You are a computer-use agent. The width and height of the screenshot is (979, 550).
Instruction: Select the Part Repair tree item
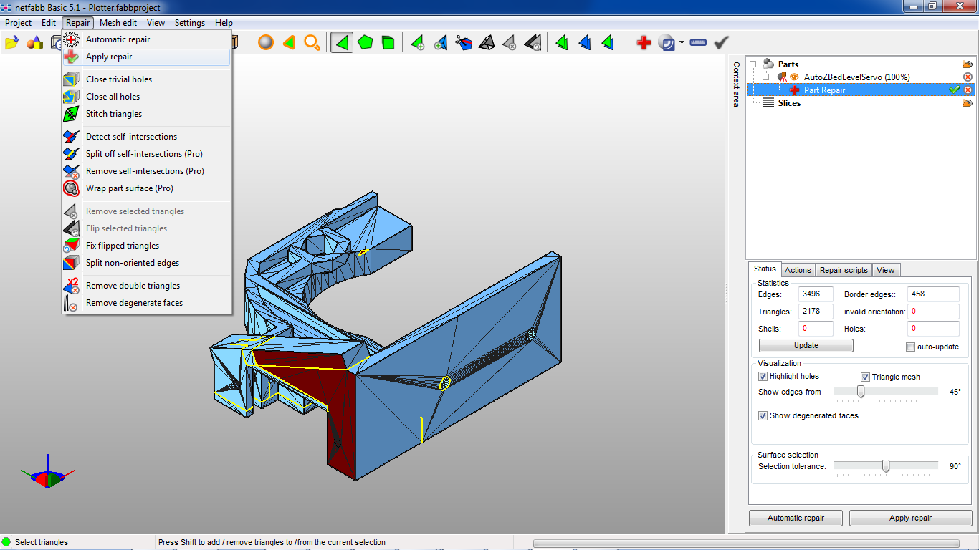[x=824, y=90]
